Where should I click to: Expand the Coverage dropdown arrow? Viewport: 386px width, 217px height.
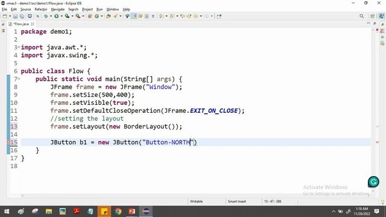click(72, 16)
